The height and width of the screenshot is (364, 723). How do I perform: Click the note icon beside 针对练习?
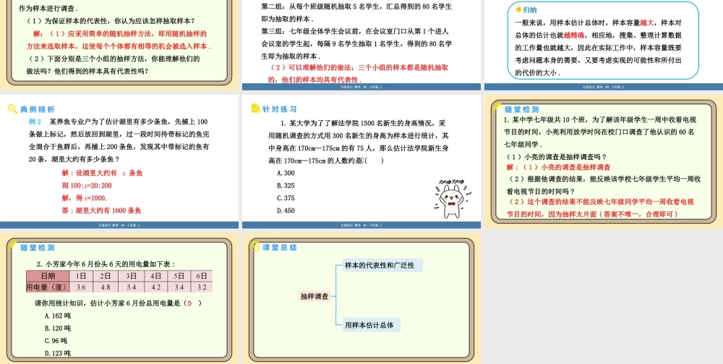pos(255,109)
